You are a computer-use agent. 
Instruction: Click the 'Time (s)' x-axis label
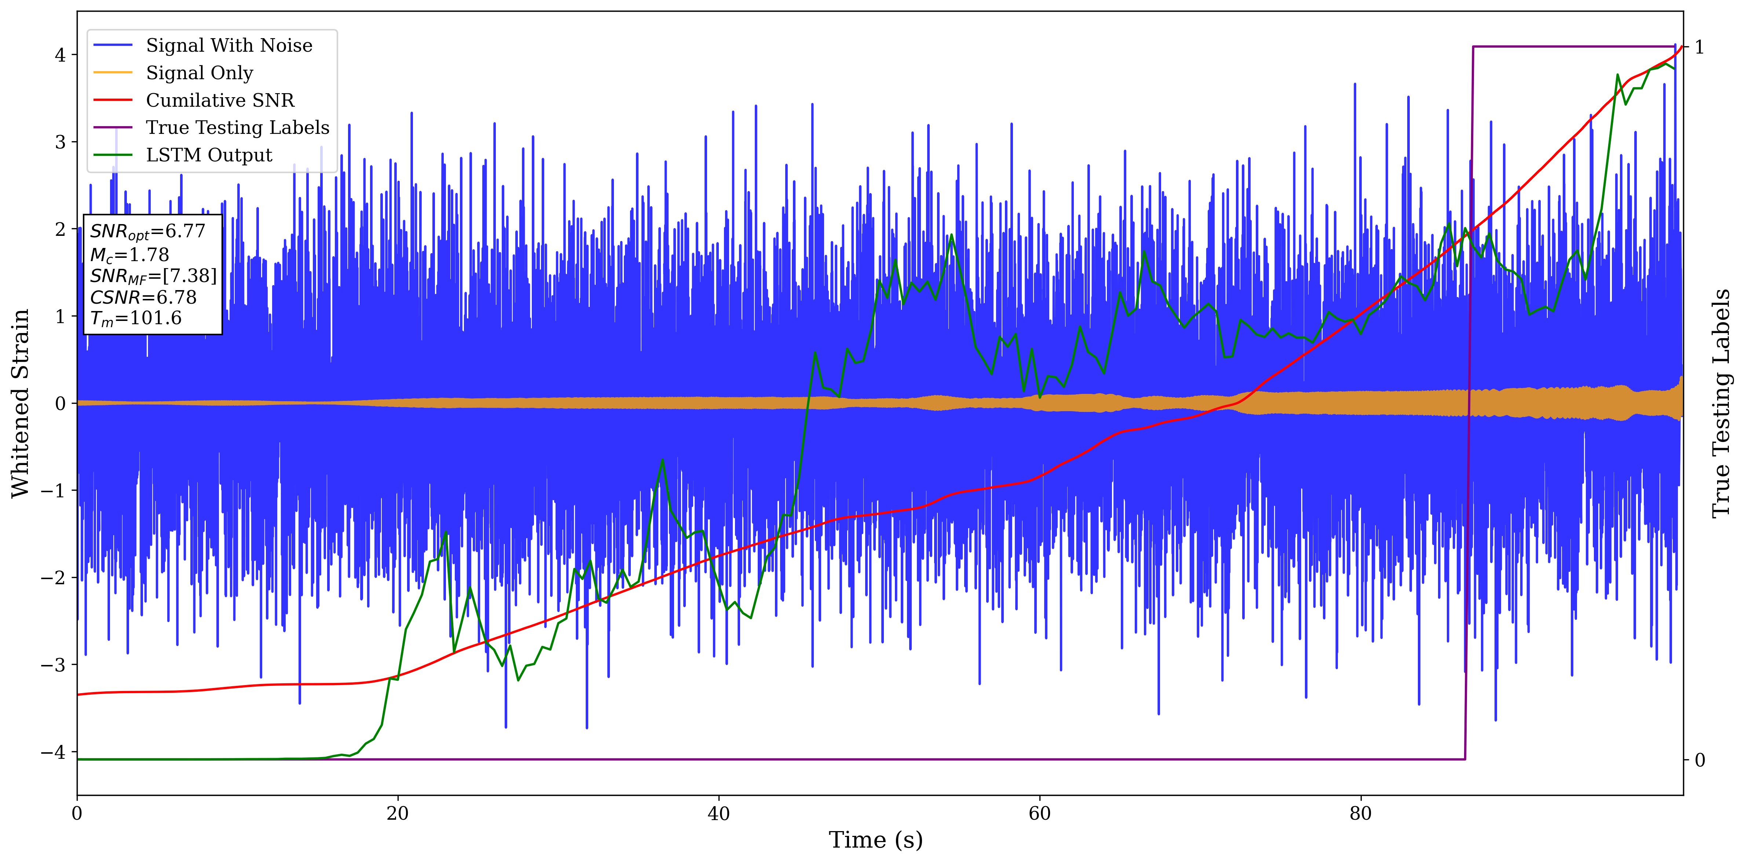tap(875, 840)
